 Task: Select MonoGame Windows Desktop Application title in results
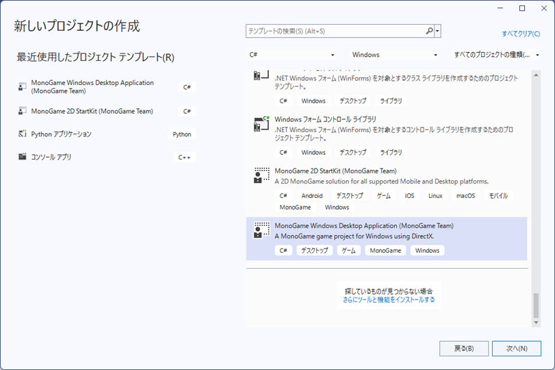click(x=364, y=225)
